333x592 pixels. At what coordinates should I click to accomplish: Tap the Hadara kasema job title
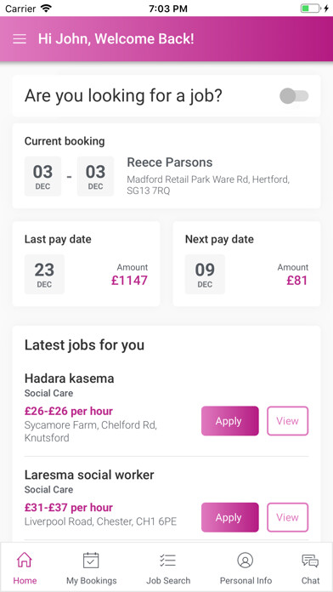point(70,379)
